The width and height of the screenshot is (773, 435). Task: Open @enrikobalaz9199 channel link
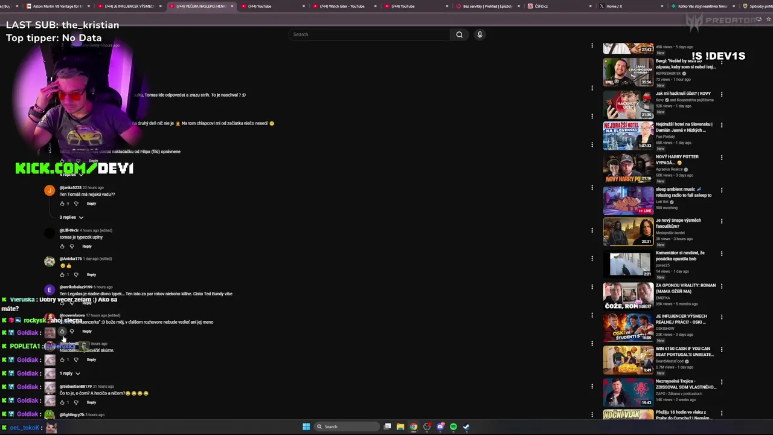click(x=76, y=287)
